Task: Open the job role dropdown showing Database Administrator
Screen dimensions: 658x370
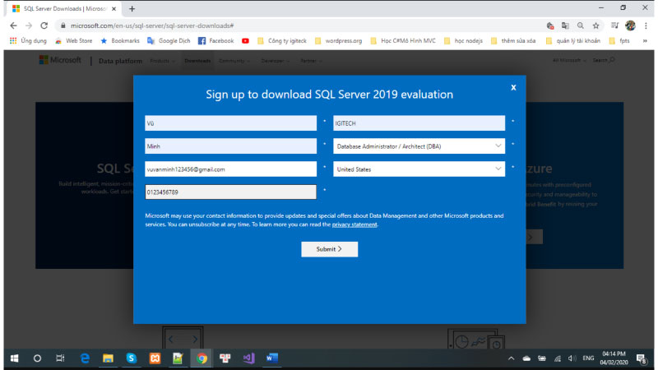Action: click(x=419, y=146)
